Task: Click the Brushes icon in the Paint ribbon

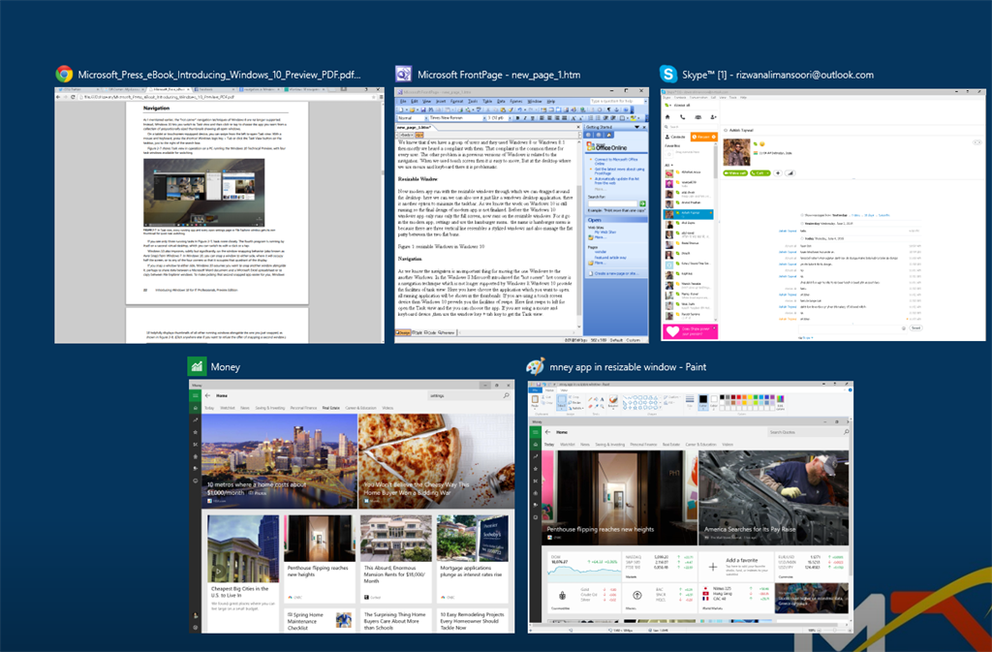Action: 613,402
